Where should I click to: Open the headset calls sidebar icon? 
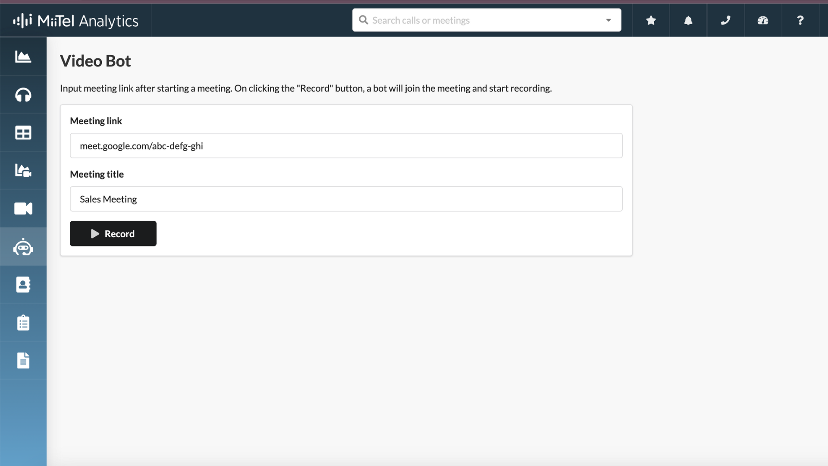[23, 94]
